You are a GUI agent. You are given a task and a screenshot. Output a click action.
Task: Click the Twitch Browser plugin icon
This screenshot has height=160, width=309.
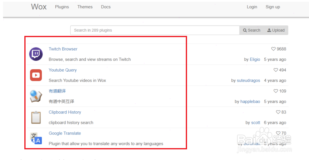(x=36, y=54)
